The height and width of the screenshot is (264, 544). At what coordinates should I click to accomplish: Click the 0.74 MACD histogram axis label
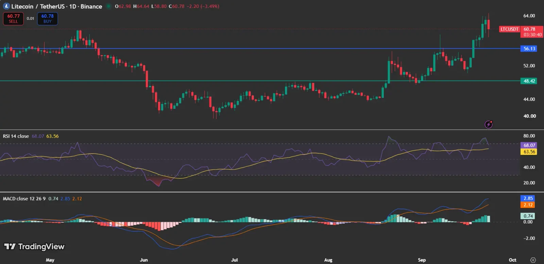pos(528,216)
